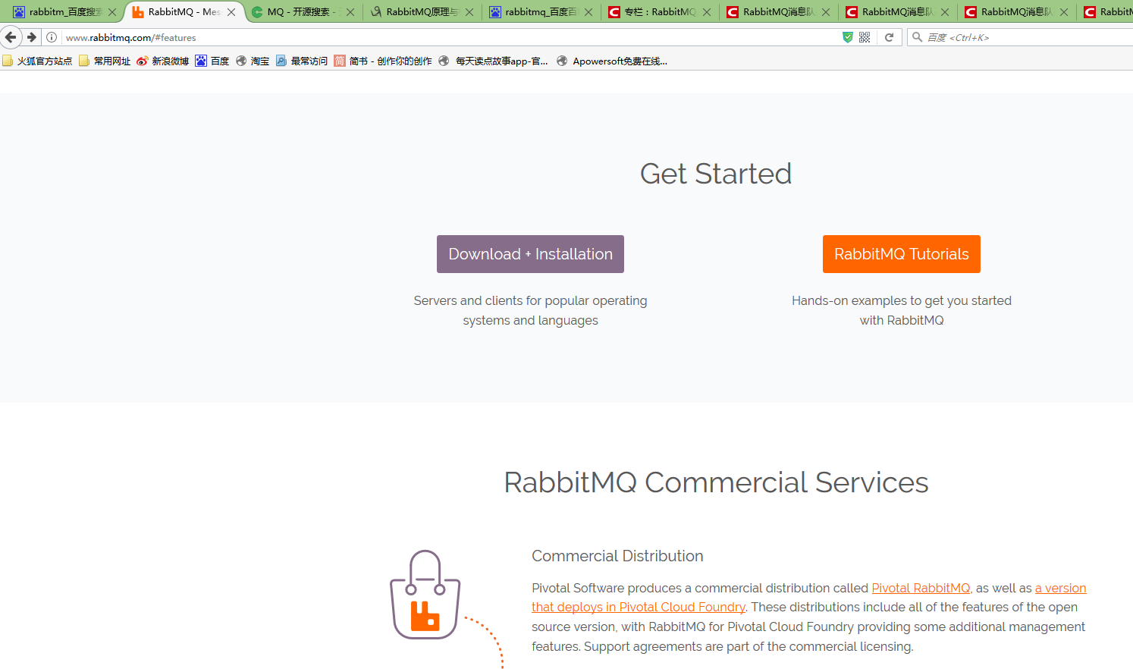This screenshot has width=1133, height=669.
Task: Close the rabbitm_百度搜索 tab
Action: pyautogui.click(x=112, y=12)
